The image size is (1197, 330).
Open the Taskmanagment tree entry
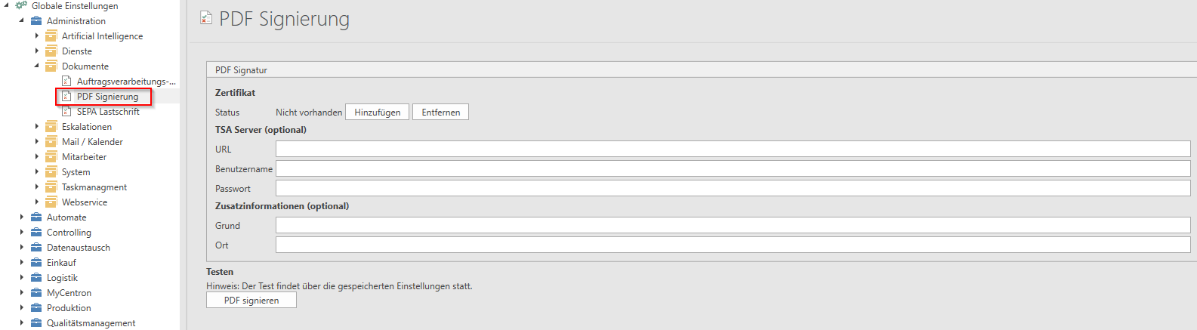[94, 187]
